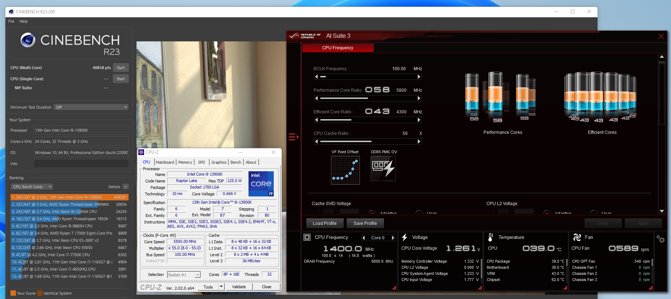Click the CPU Frequency chip icon
The image size is (671, 299).
pyautogui.click(x=307, y=237)
